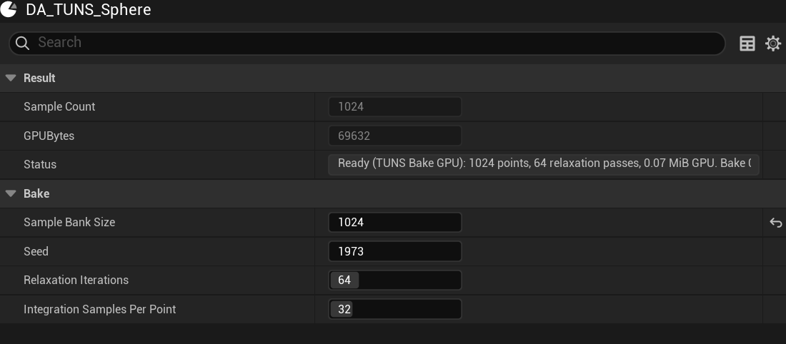Click the data asset icon beside DA_TUNS_Sphere

point(8,9)
